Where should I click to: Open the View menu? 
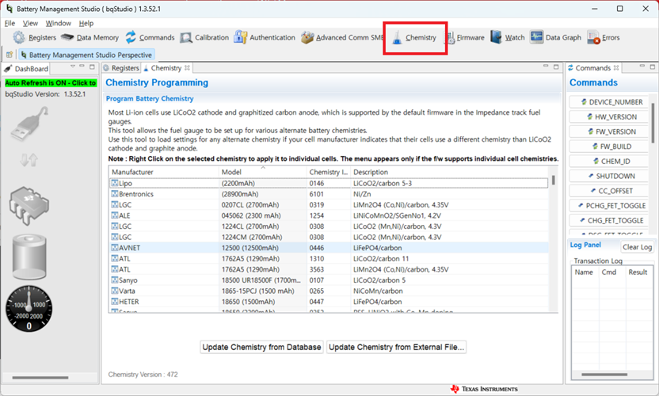[x=30, y=23]
